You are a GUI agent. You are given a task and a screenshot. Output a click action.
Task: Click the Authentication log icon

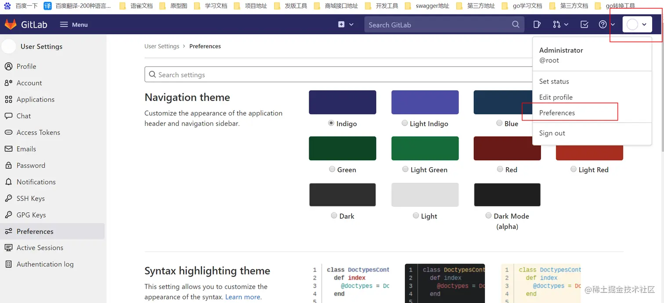point(8,264)
